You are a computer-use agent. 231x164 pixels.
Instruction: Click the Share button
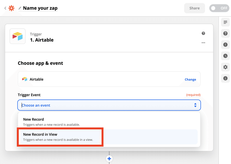click(194, 8)
